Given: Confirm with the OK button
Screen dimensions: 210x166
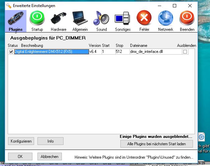Looking at the screenshot, I should [20, 157].
